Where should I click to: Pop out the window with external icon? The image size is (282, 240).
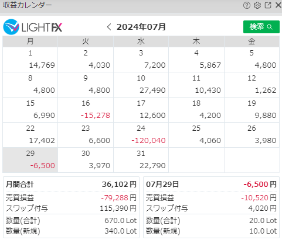(268, 5)
